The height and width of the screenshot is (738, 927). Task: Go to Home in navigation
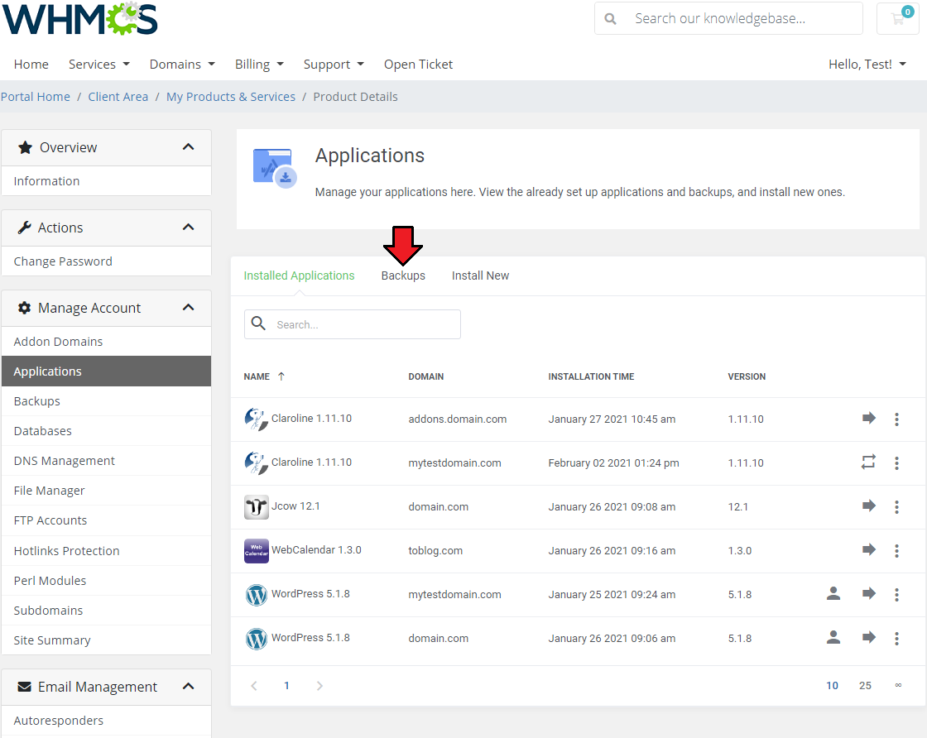pos(31,64)
